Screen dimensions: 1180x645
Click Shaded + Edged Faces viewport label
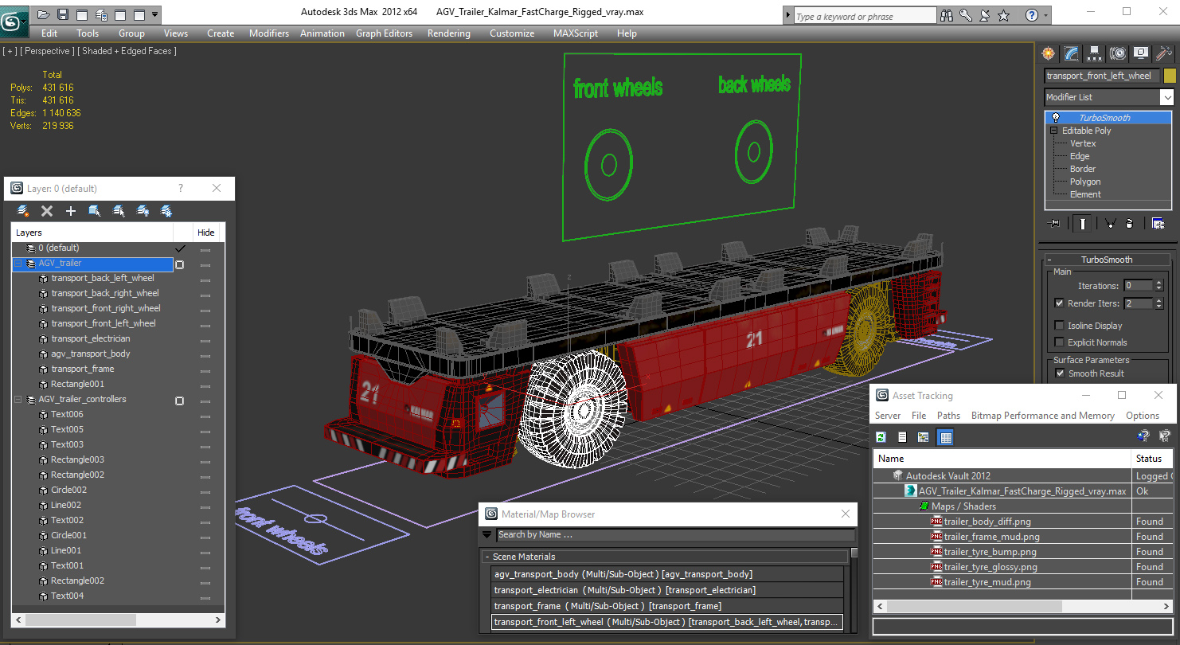pyautogui.click(x=127, y=51)
